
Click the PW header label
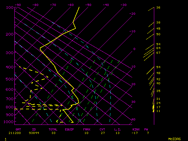(146, 129)
